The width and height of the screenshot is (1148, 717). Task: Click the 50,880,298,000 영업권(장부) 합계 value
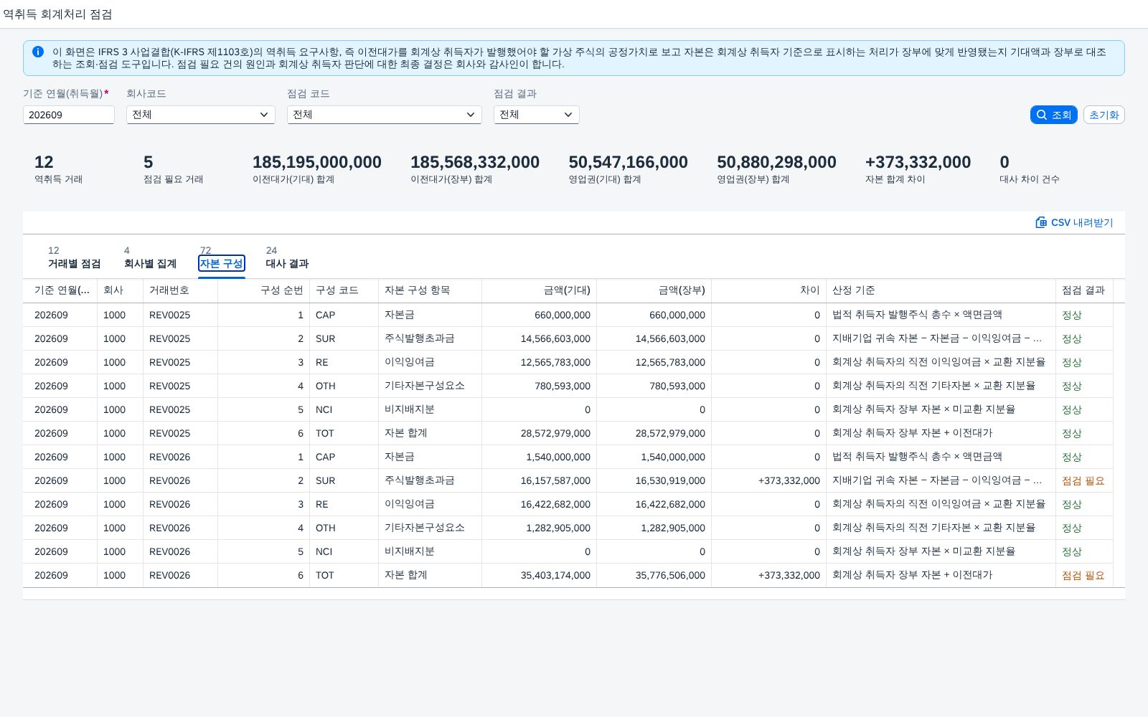point(776,163)
